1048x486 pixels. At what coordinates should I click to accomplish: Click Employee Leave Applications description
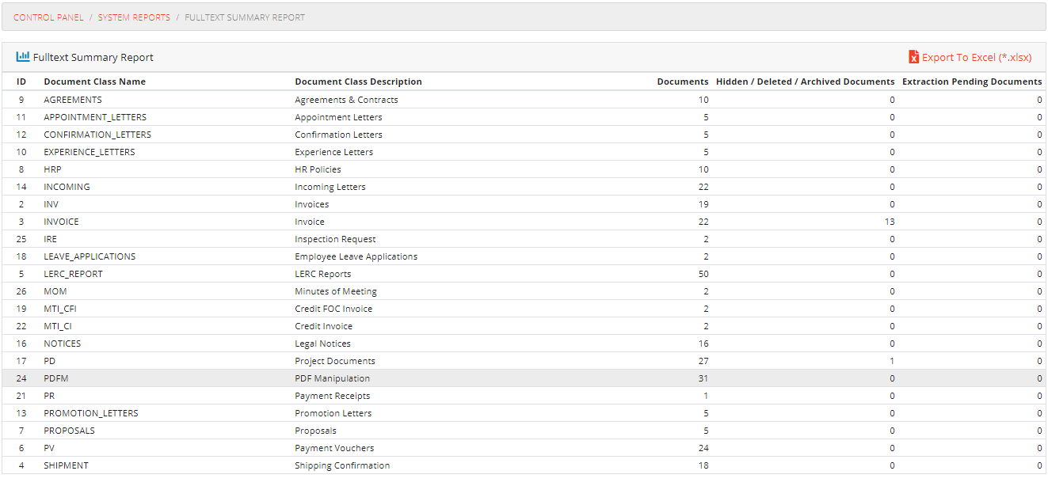click(356, 256)
